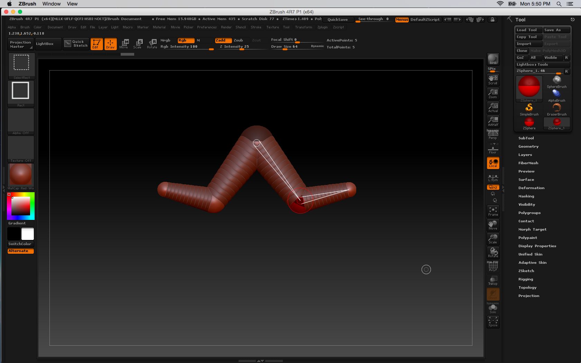The image size is (581, 363).
Task: Select the top-shelf Scale mode icon
Action: [138, 44]
